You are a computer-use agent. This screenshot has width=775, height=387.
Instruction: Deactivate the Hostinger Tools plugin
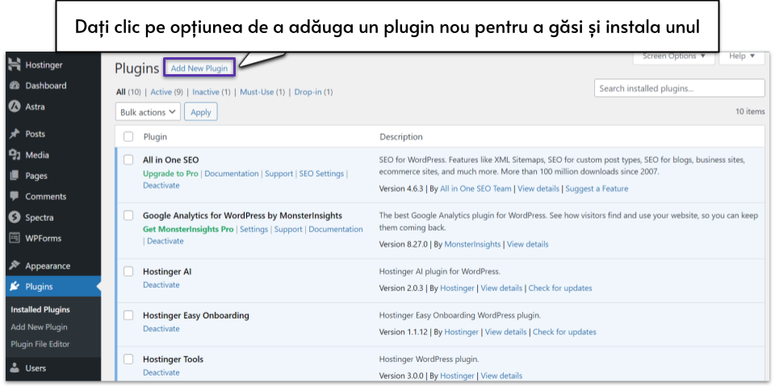161,373
